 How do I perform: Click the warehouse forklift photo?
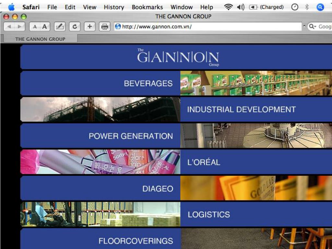[x=101, y=215]
